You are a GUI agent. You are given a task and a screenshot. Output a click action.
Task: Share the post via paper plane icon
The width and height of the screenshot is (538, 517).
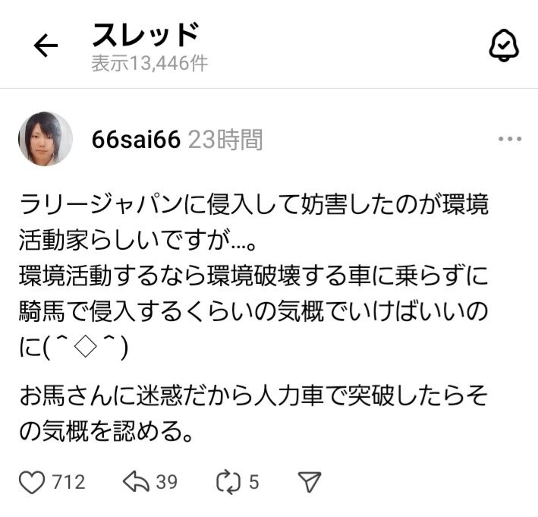310,482
